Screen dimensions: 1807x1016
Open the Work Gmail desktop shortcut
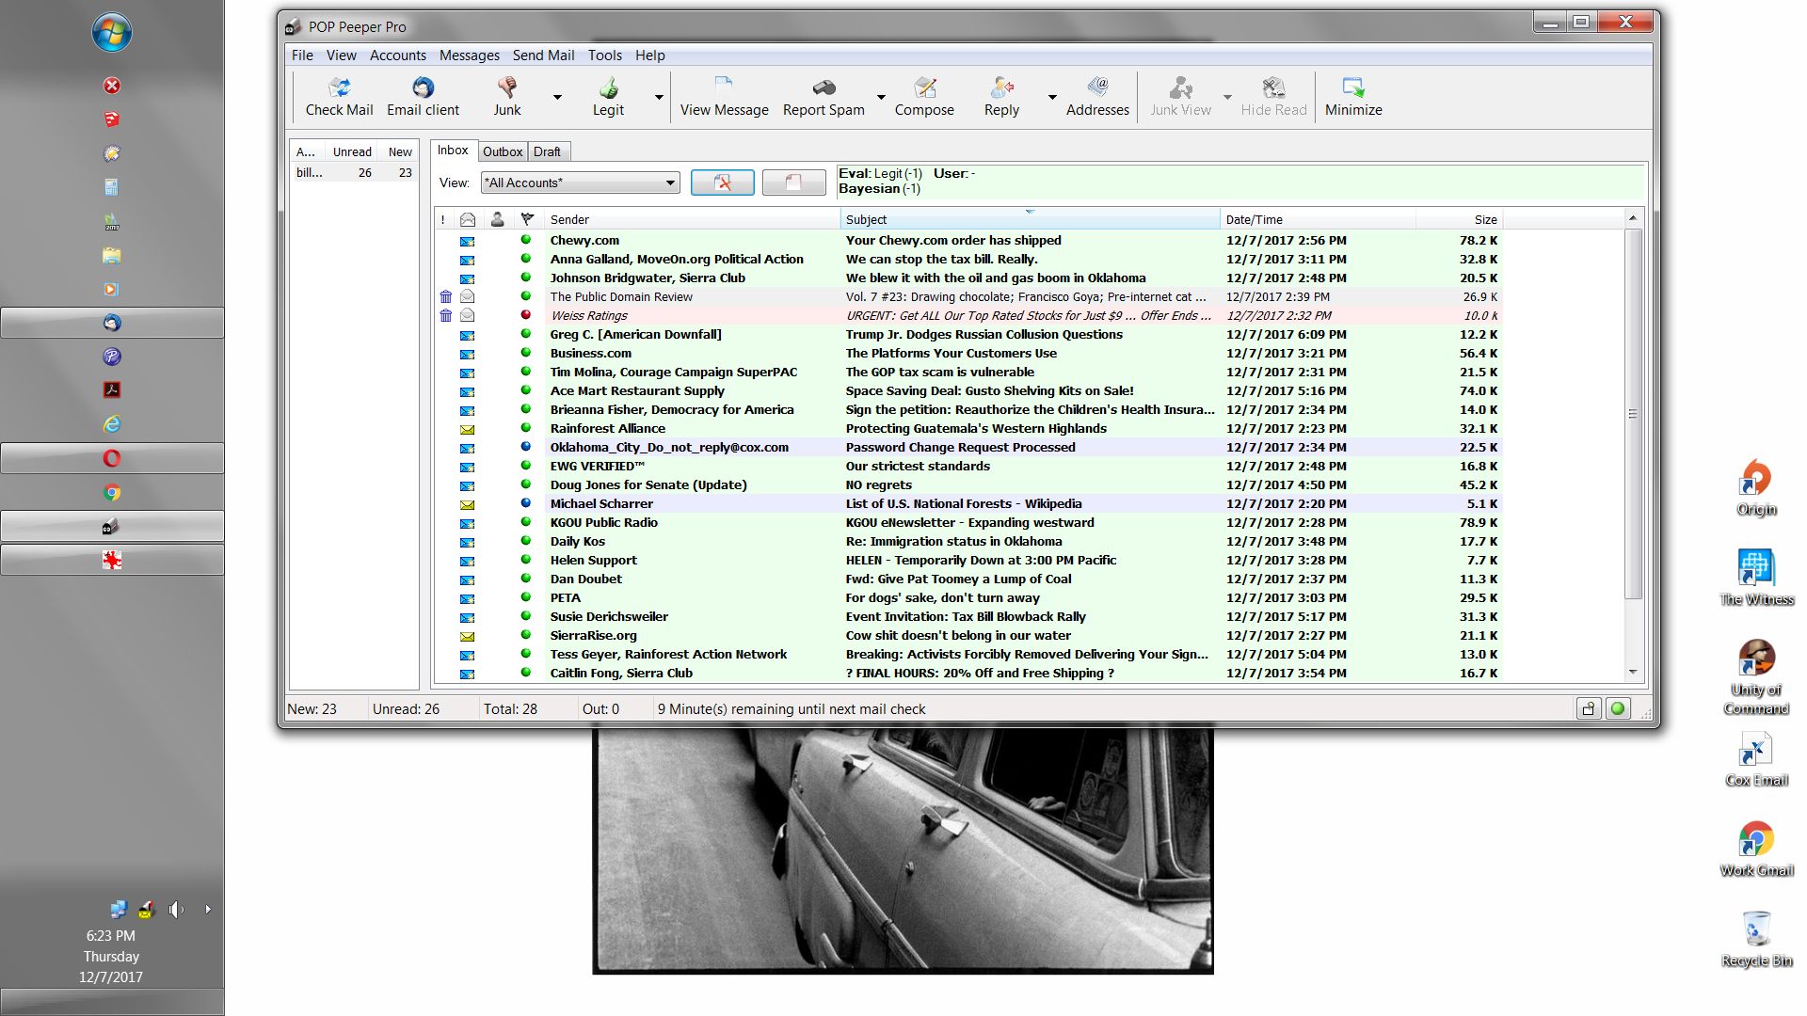1756,849
